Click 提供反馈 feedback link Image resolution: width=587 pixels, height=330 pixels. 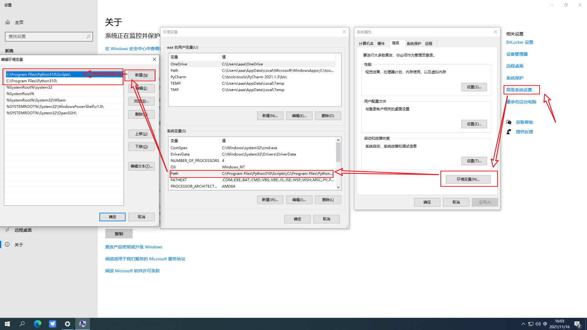524,132
